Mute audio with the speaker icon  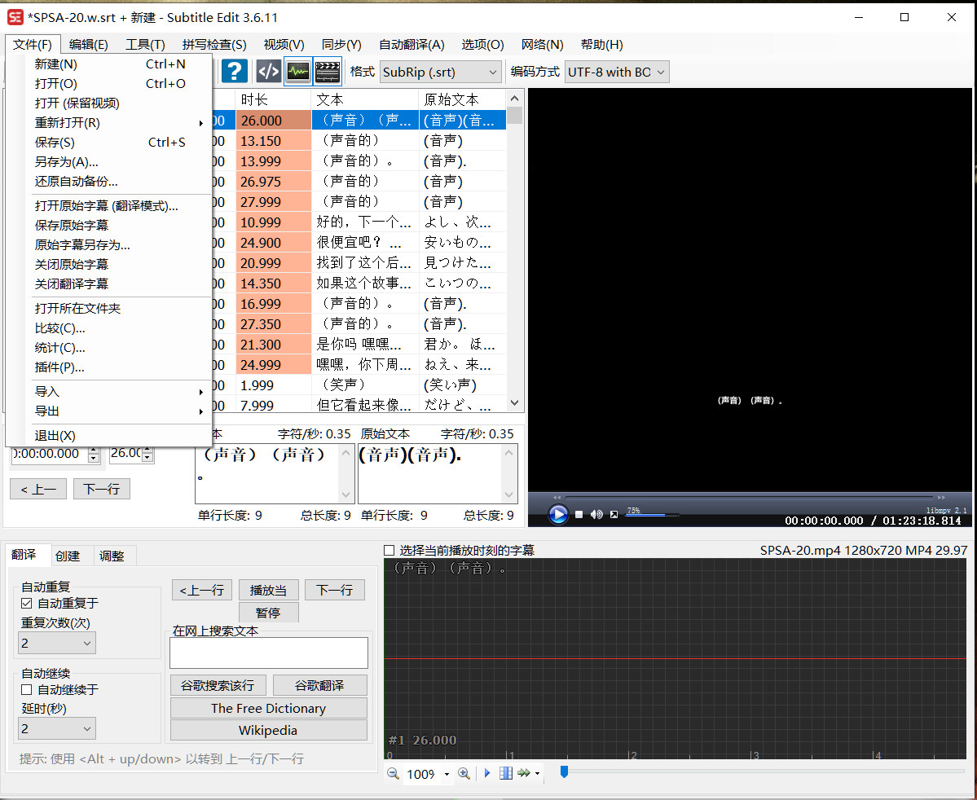[x=596, y=514]
